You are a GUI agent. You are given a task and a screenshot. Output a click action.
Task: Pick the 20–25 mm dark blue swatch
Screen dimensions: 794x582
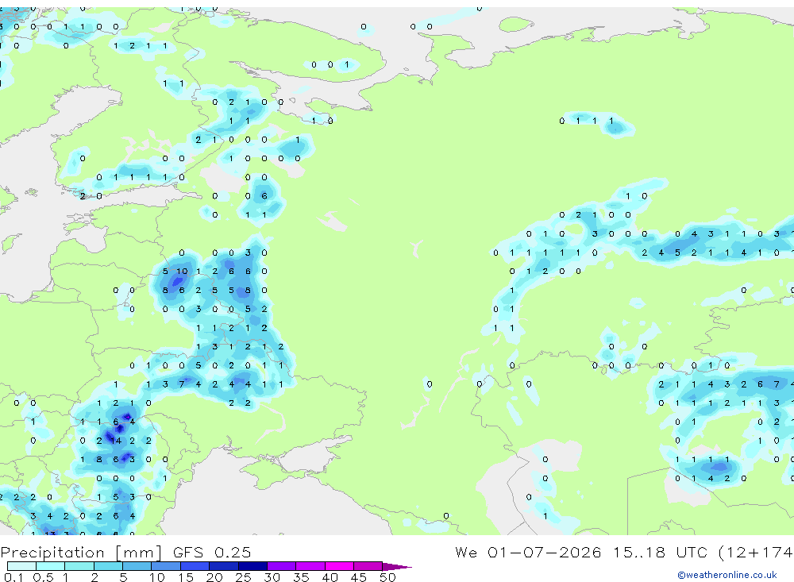click(x=224, y=566)
